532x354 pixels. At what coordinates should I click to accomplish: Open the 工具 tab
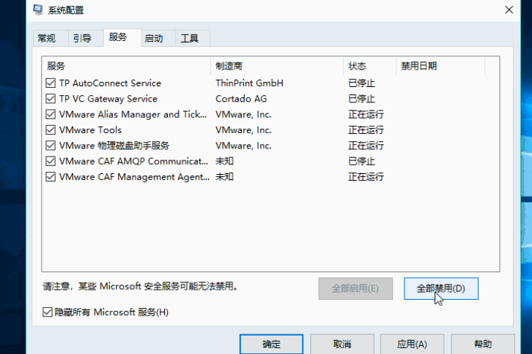tap(189, 38)
